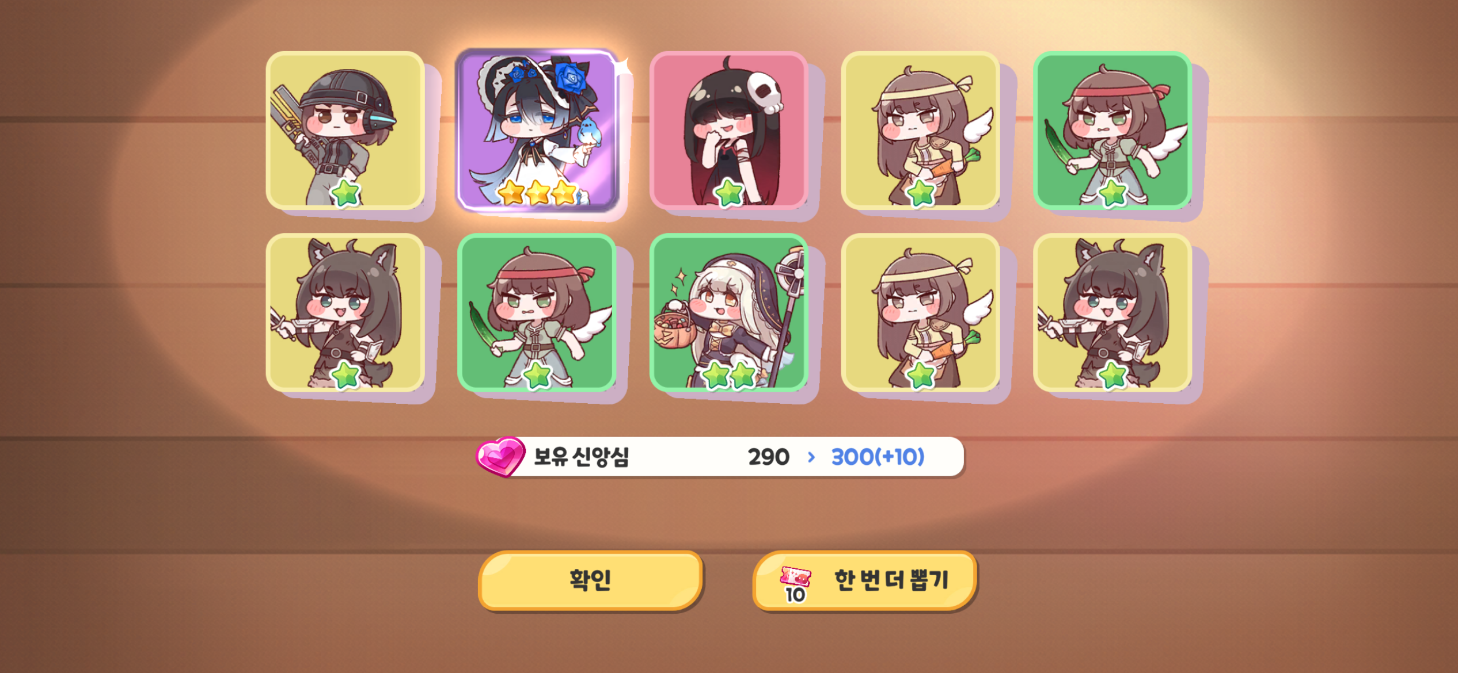The height and width of the screenshot is (673, 1458).
Task: Select top-row yellow headband angel with carrot
Action: pyautogui.click(x=920, y=131)
